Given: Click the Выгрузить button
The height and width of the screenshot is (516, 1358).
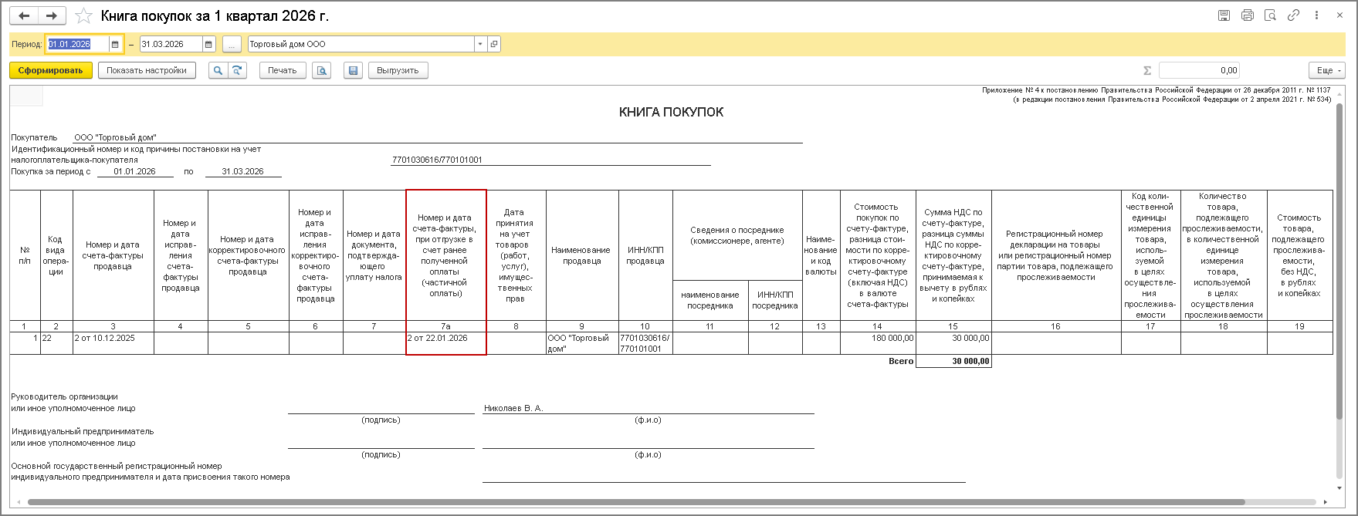Looking at the screenshot, I should tap(398, 70).
